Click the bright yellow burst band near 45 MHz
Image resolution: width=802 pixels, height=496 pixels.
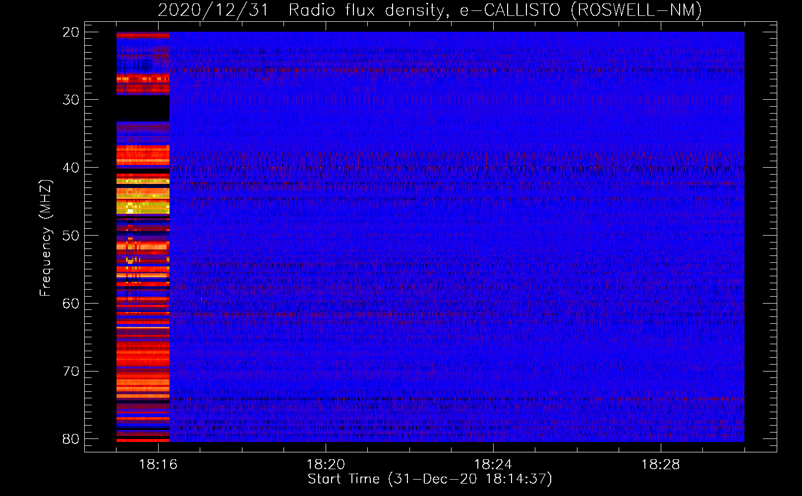(x=143, y=207)
